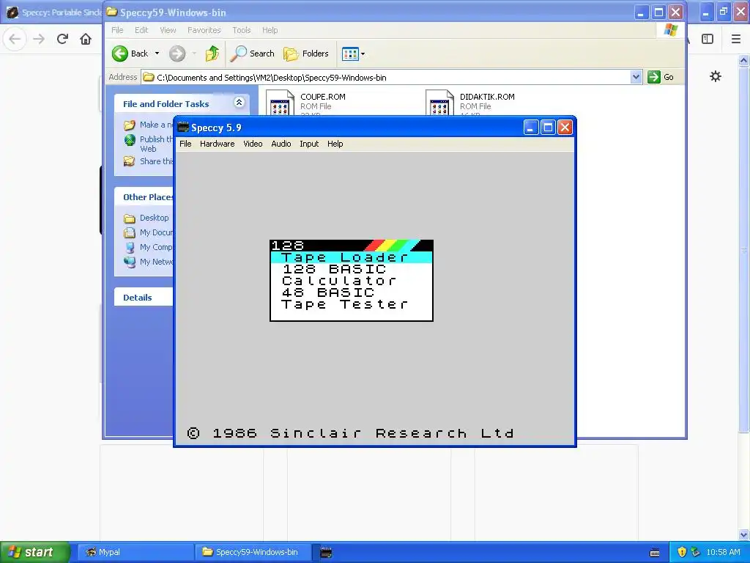Open the Input menu in Speccy
This screenshot has width=750, height=563.
pos(309,144)
